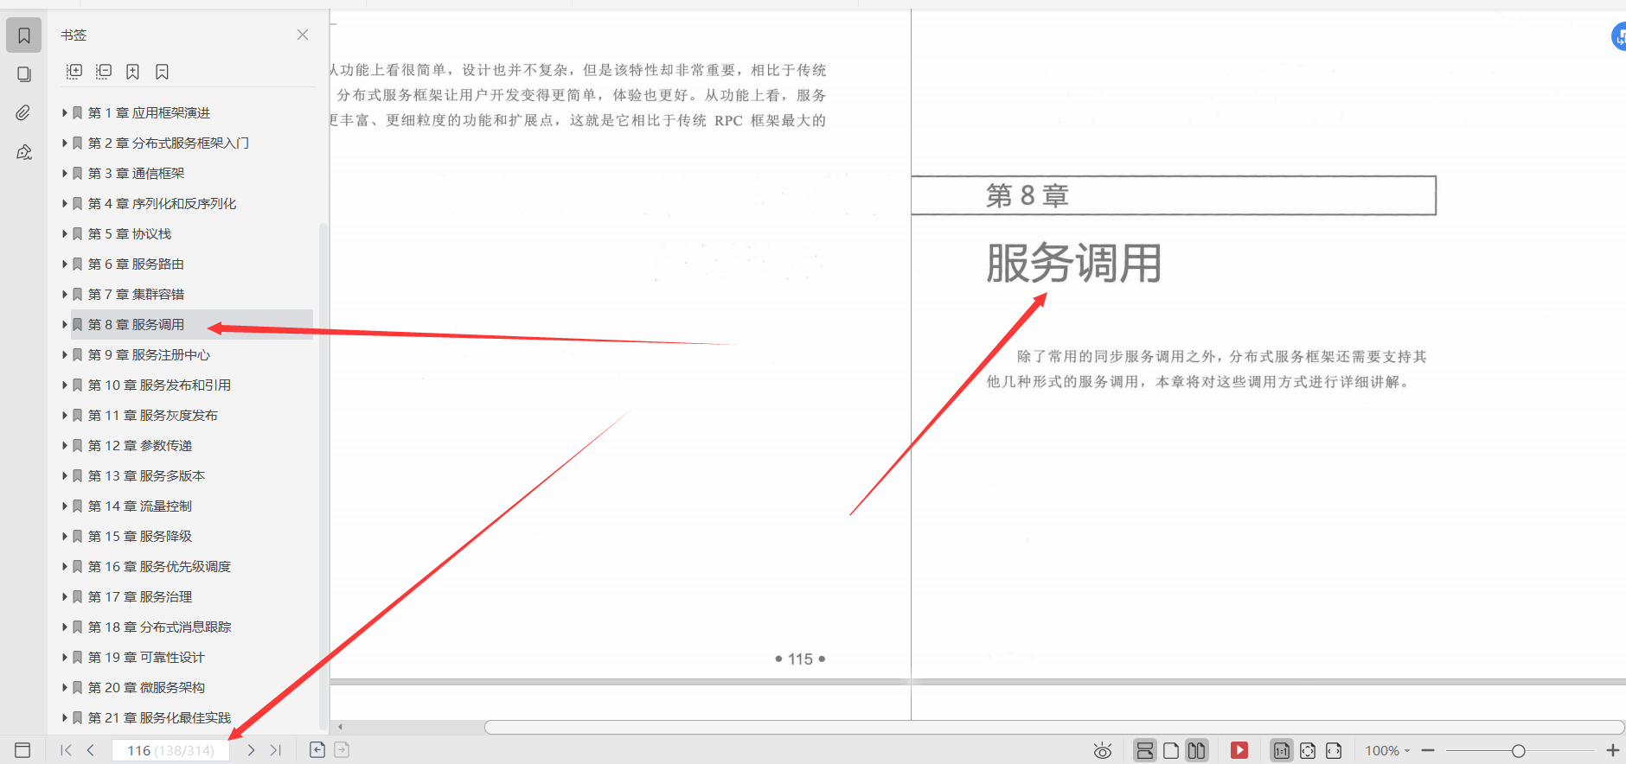Viewport: 1626px width, 764px height.
Task: Expand 第 8 章 服务调用
Action: coord(64,325)
